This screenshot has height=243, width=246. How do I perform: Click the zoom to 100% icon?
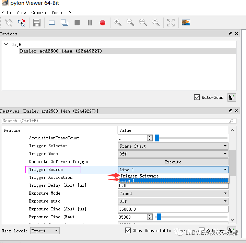[x=156, y=23]
